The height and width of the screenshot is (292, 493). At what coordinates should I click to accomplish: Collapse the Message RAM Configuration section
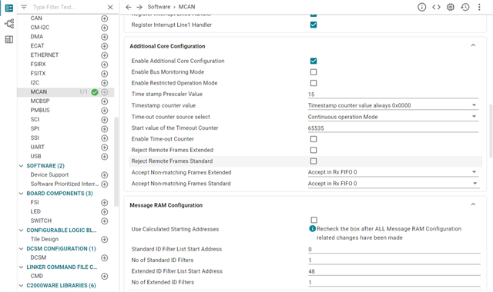click(x=473, y=204)
